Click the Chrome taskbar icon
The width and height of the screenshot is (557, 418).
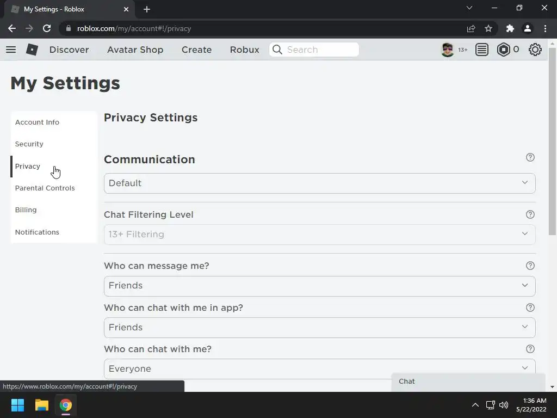[x=66, y=405]
